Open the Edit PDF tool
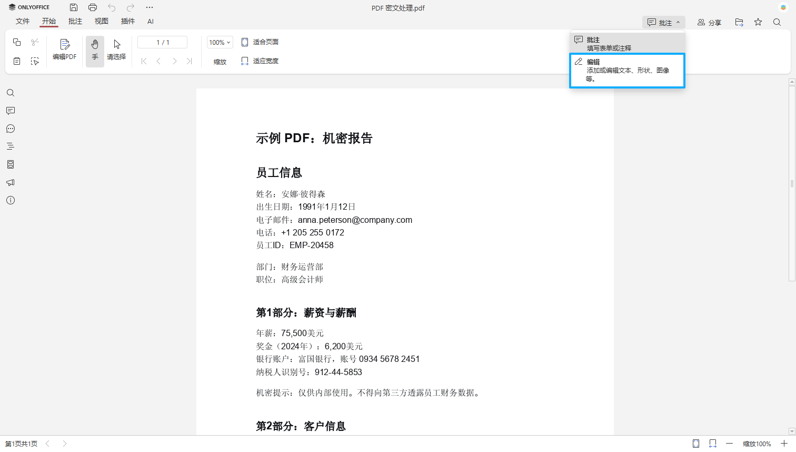This screenshot has width=796, height=452. click(x=64, y=50)
